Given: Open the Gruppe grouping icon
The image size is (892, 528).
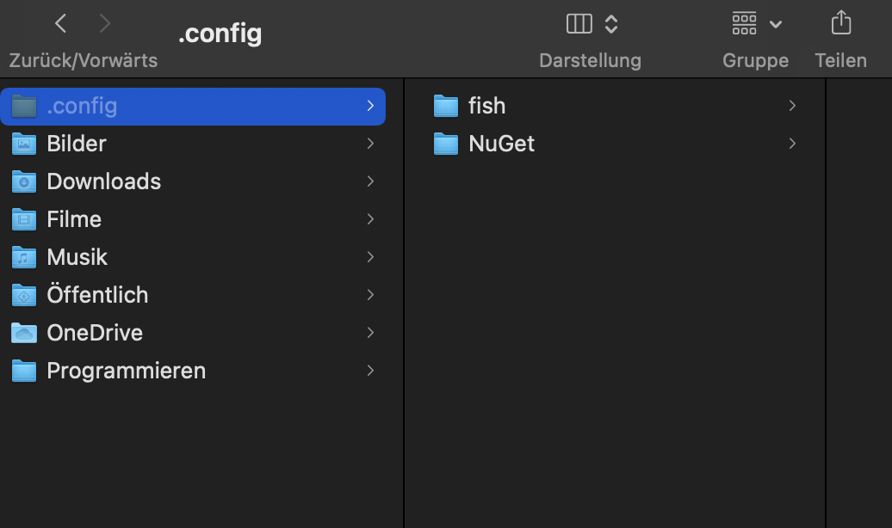Looking at the screenshot, I should [x=744, y=23].
